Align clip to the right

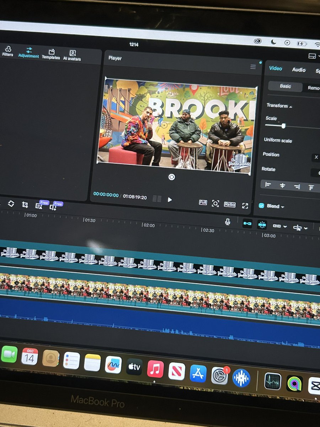[x=297, y=186]
